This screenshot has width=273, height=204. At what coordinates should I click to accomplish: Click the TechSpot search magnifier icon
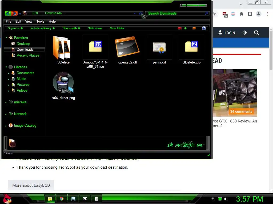(x=256, y=33)
